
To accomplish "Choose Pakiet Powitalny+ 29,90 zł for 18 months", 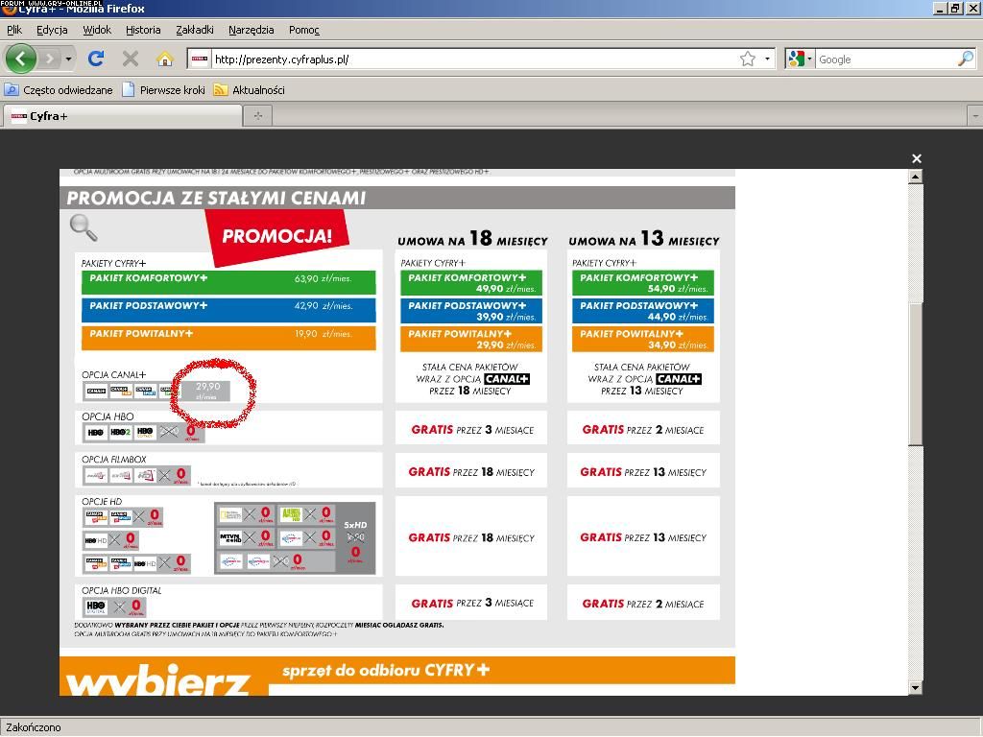I will pyautogui.click(x=471, y=339).
